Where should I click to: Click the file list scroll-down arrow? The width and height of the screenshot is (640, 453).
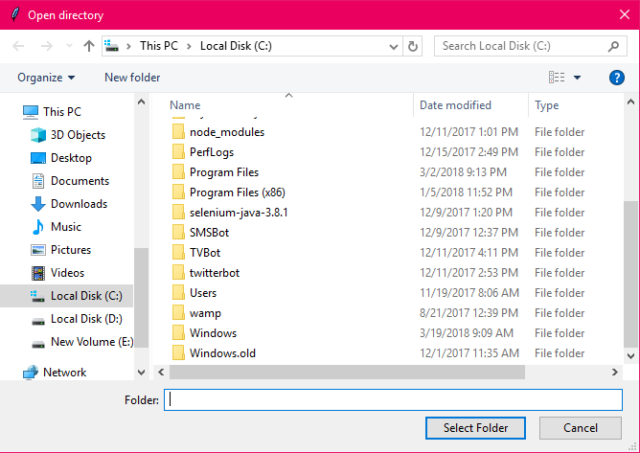click(630, 356)
